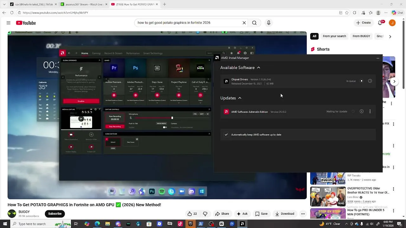Select the From BUGGY chip
The image size is (406, 228).
pyautogui.click(x=361, y=36)
